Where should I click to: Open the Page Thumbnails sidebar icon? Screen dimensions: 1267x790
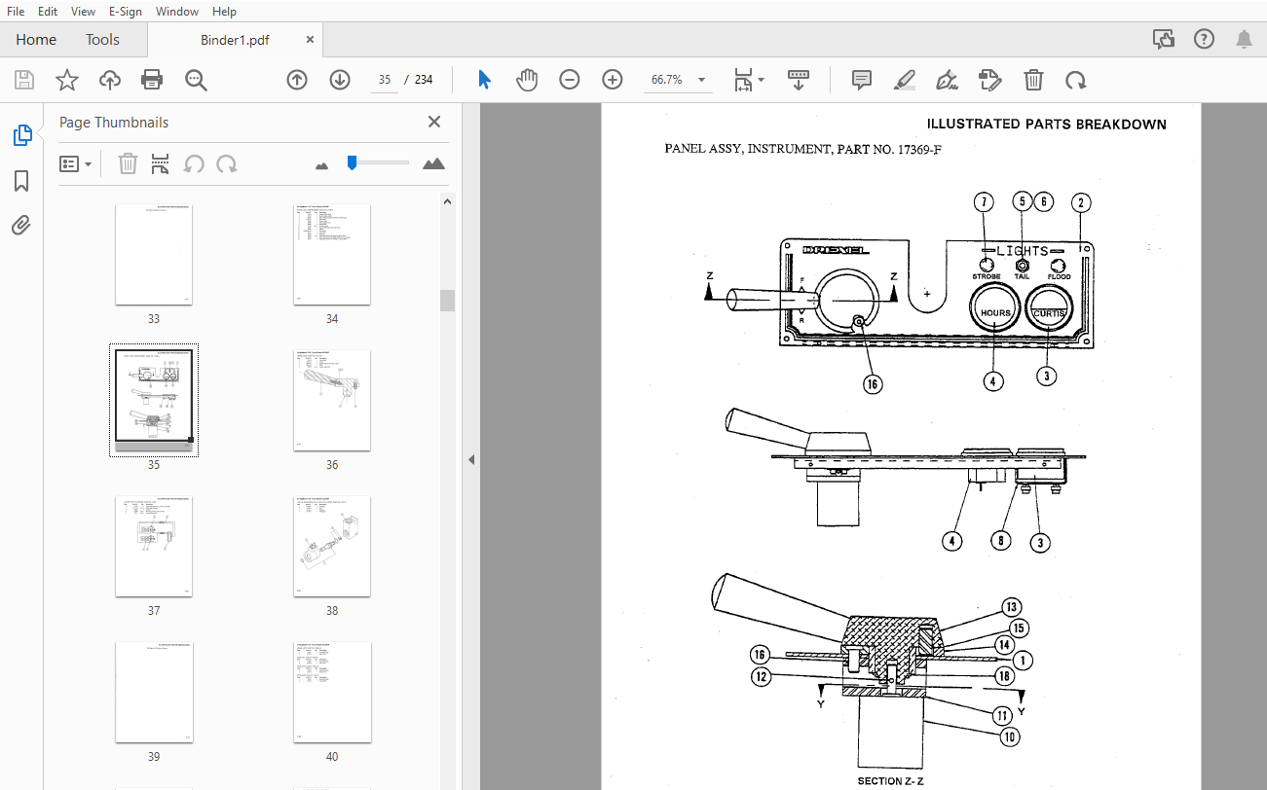(21, 136)
